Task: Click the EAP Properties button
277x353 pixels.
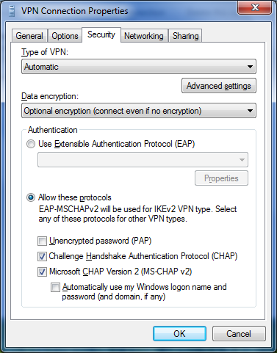Action: (221, 178)
